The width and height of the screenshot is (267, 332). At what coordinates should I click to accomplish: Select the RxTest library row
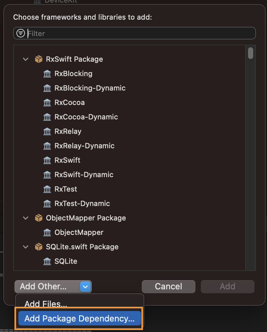130,189
